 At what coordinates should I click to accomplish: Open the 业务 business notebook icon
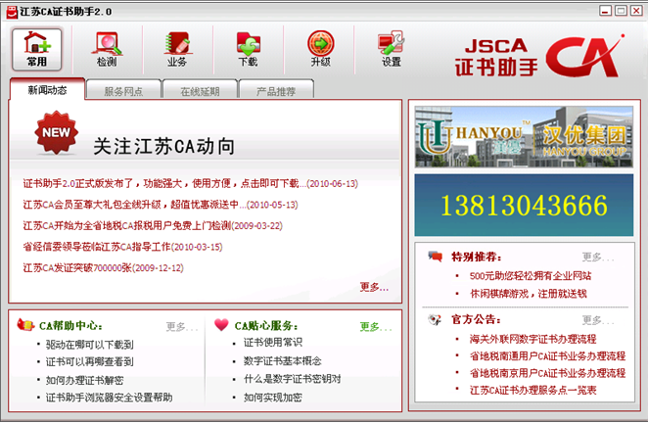pyautogui.click(x=177, y=50)
